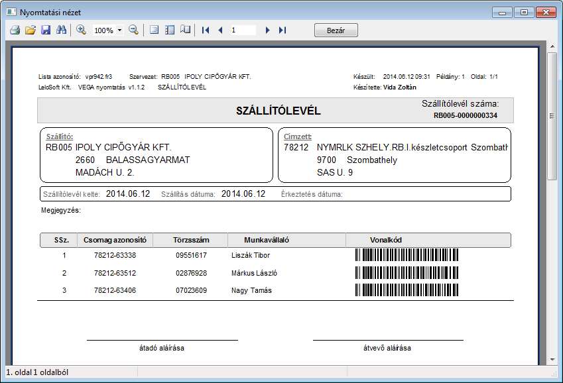
Task: Click the barcode in Nagy Tamás row
Action: [x=407, y=290]
